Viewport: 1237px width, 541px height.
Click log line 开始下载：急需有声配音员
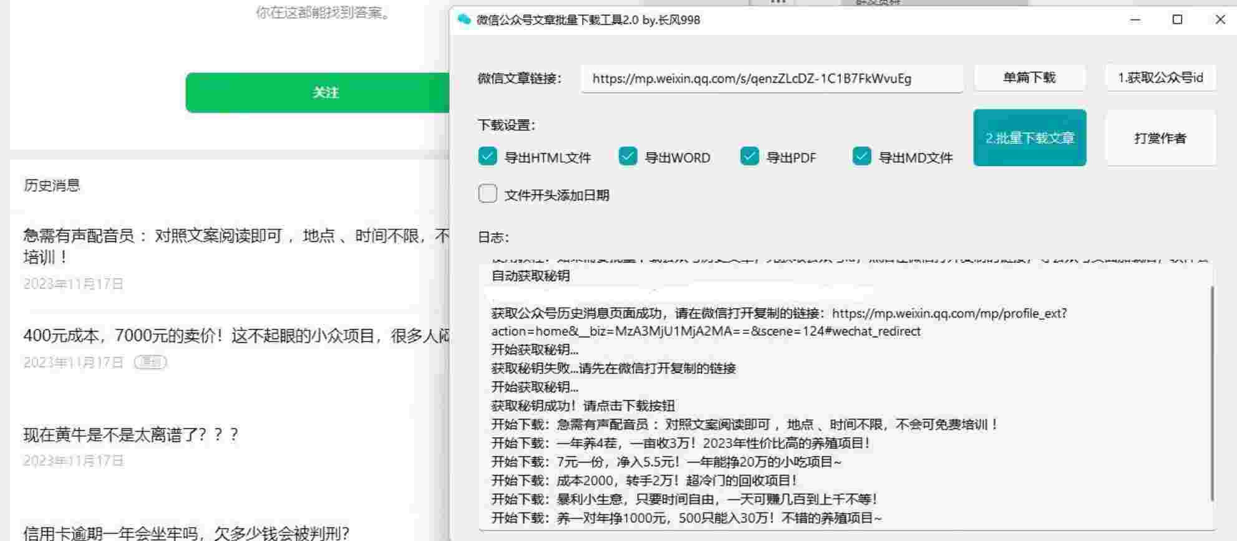click(x=745, y=424)
